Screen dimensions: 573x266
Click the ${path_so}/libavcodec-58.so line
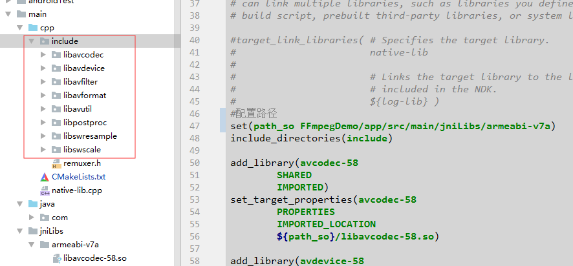pos(358,236)
